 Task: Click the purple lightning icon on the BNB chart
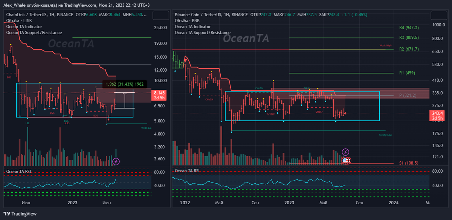pyautogui.click(x=345, y=152)
